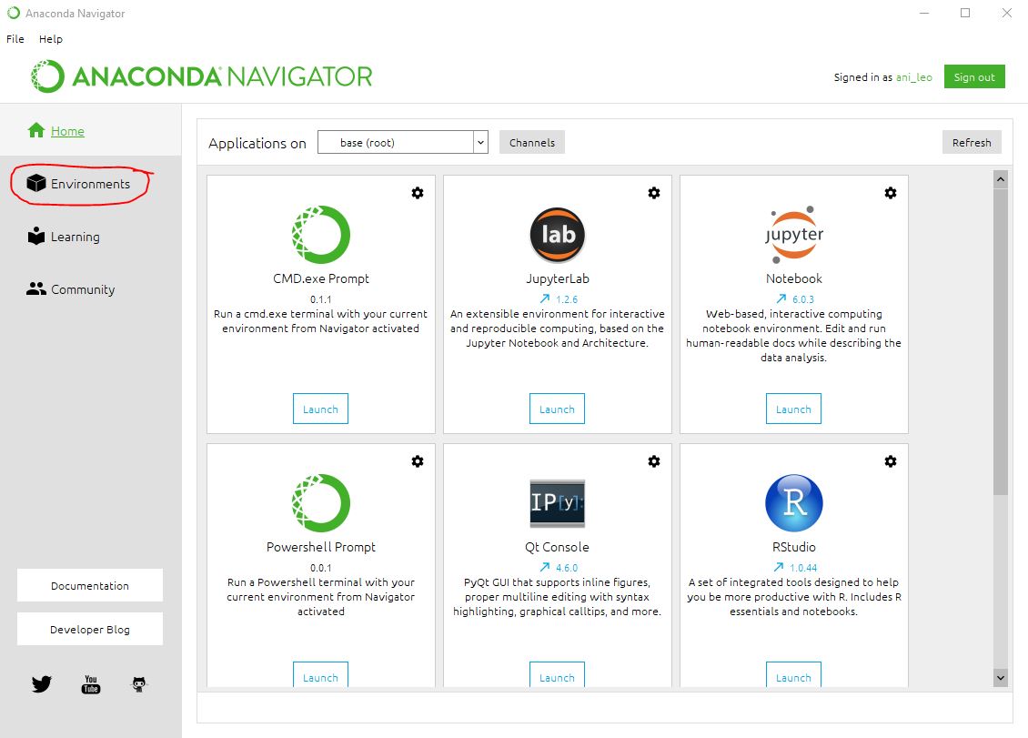Launch Qt Console

tap(558, 675)
